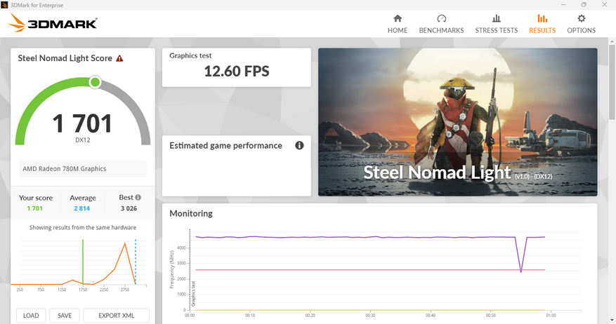Click the 3DMark logo
616x324 pixels.
pos(53,25)
